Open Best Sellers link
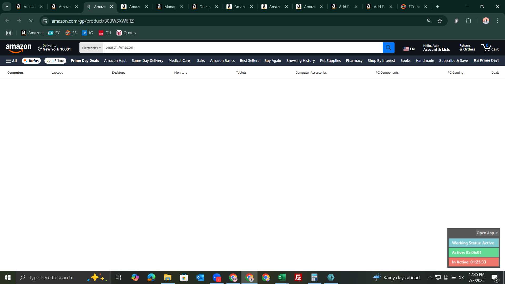505x284 pixels. (x=249, y=60)
